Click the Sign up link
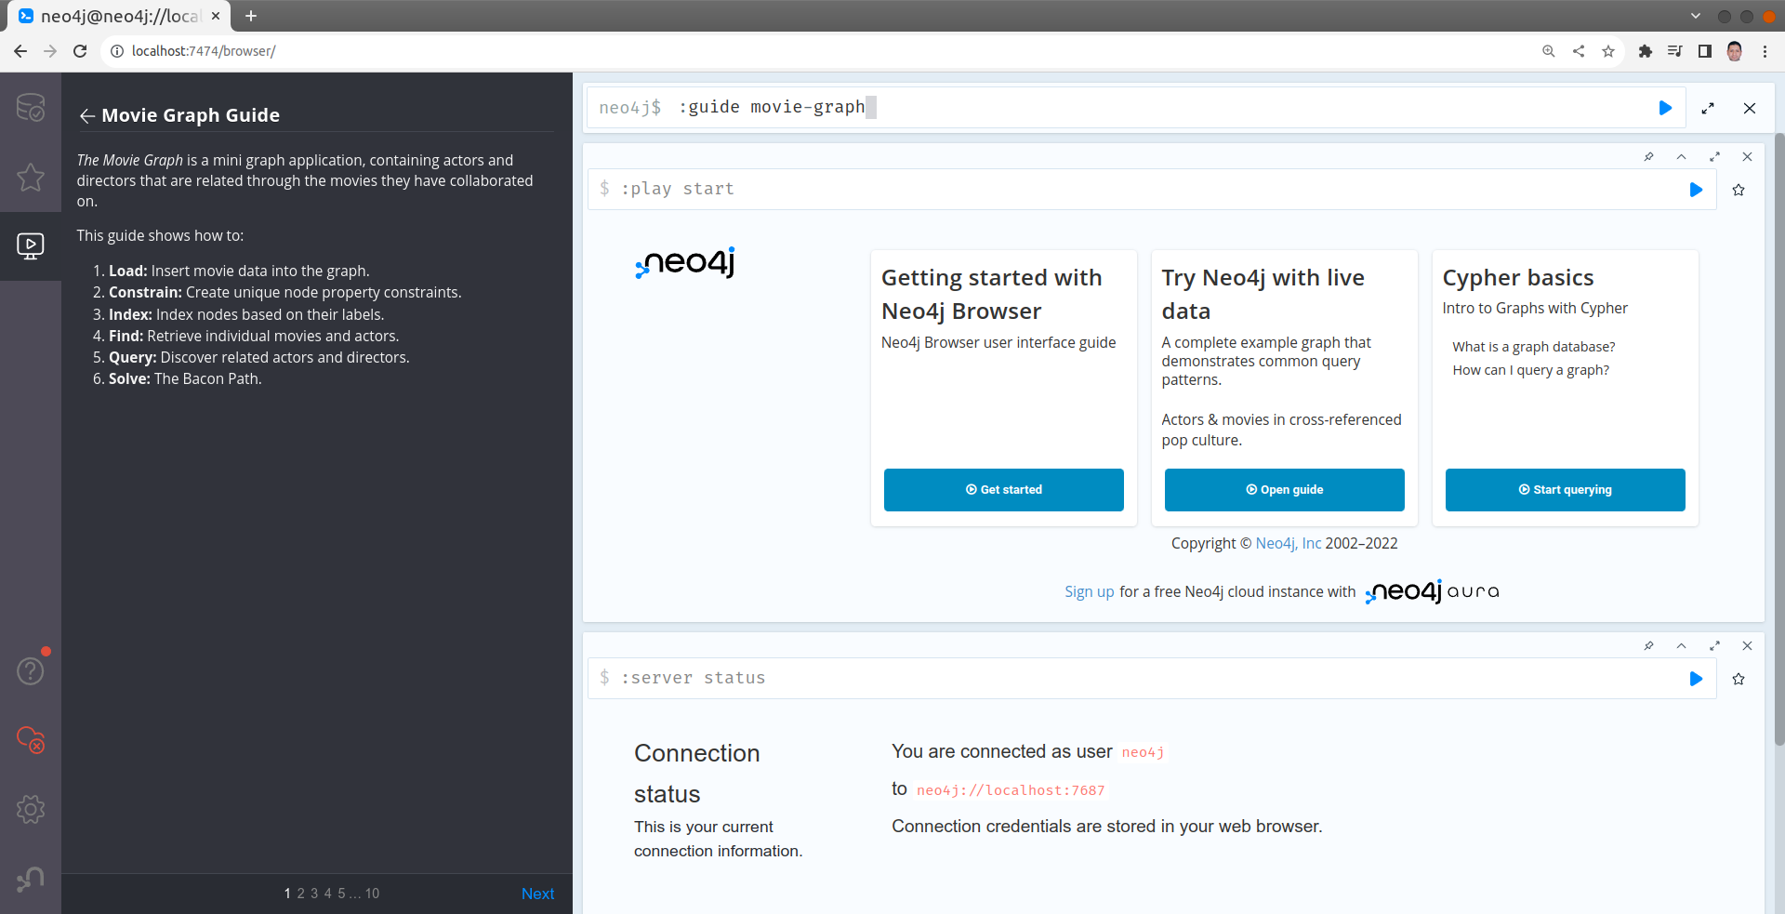The width and height of the screenshot is (1785, 914). (1089, 591)
